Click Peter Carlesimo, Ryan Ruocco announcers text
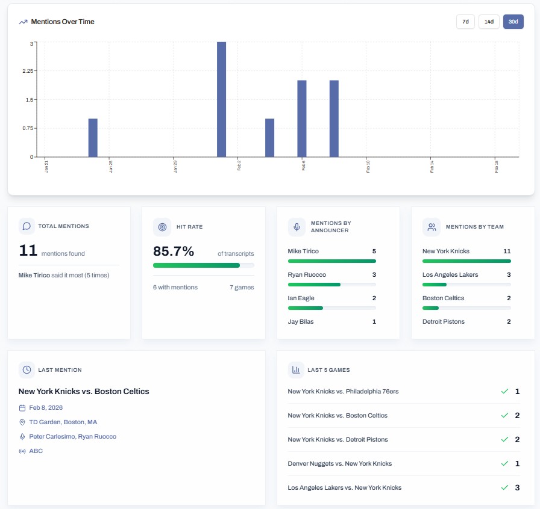This screenshot has width=540, height=509. click(x=73, y=437)
